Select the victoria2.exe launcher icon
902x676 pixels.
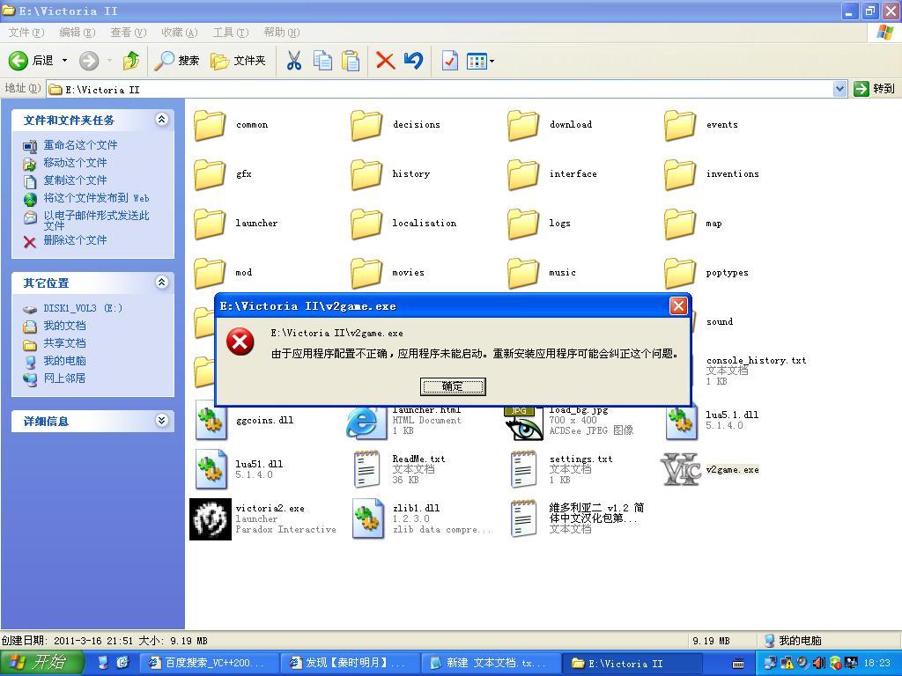[x=211, y=518]
